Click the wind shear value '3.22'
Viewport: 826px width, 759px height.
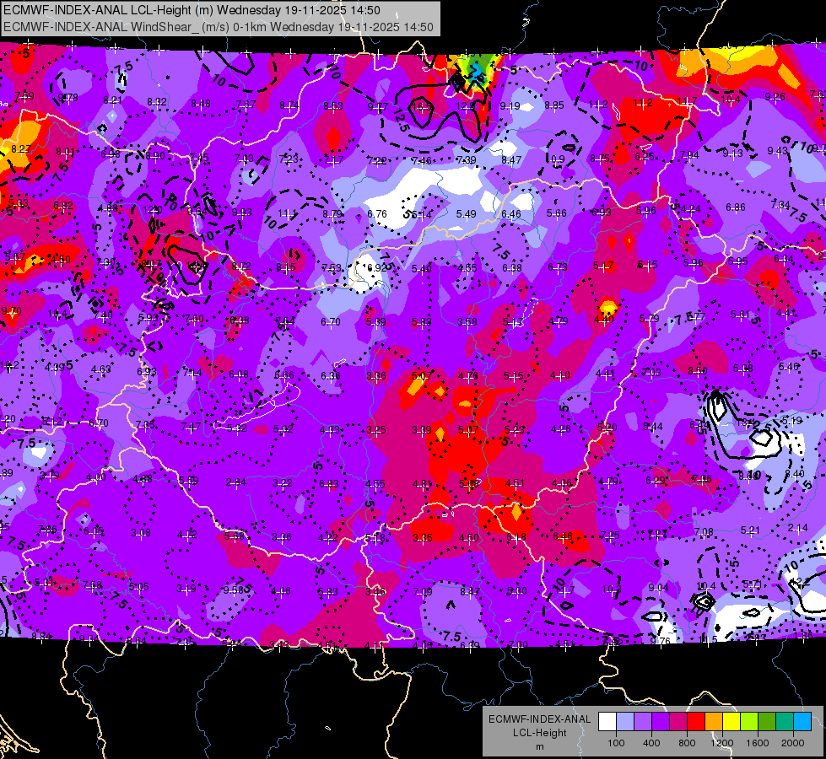(x=283, y=483)
